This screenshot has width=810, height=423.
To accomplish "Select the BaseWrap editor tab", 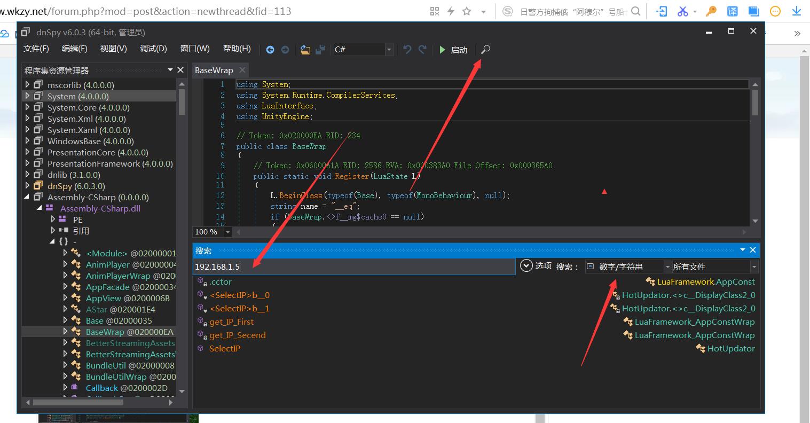I will click(214, 70).
